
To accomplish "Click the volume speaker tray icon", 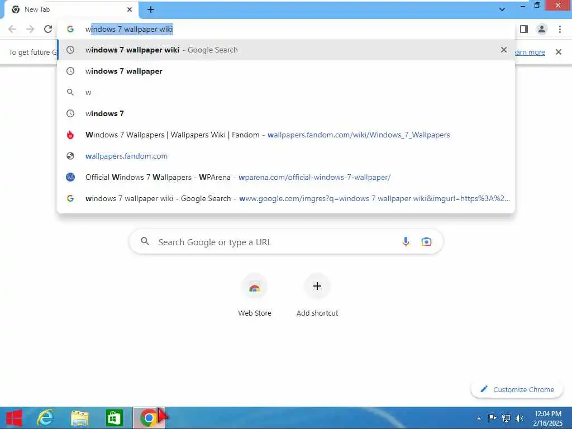I will [x=519, y=418].
